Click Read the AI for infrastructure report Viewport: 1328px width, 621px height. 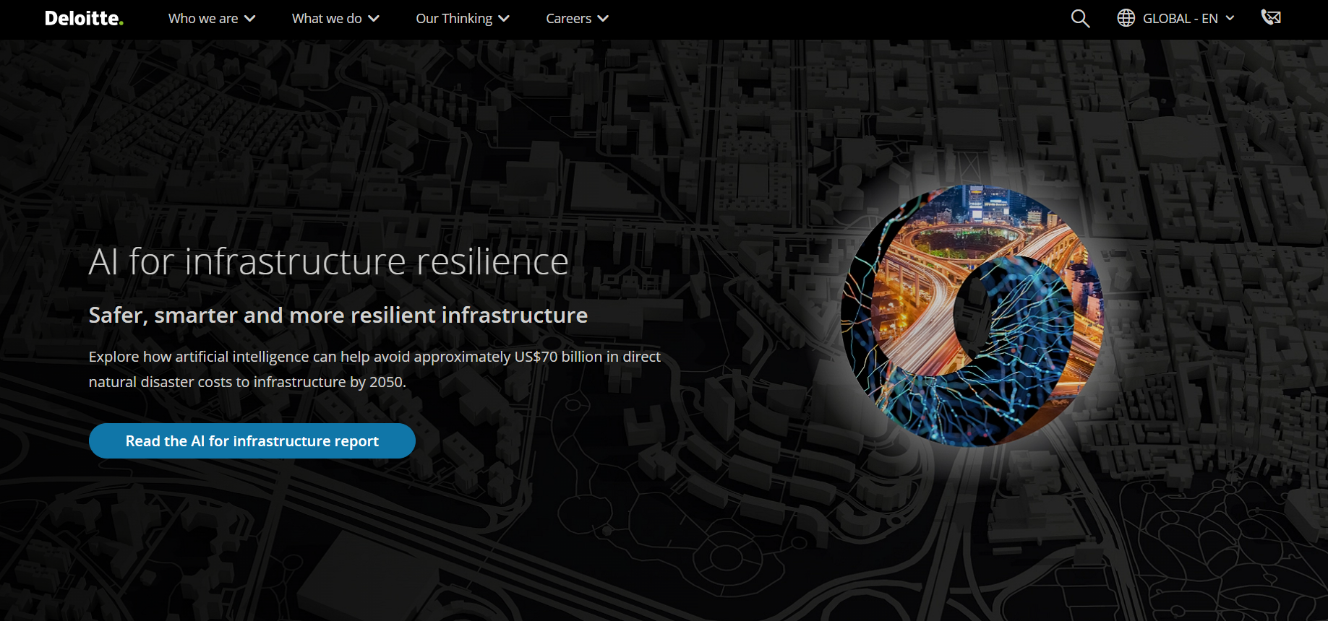coord(252,440)
